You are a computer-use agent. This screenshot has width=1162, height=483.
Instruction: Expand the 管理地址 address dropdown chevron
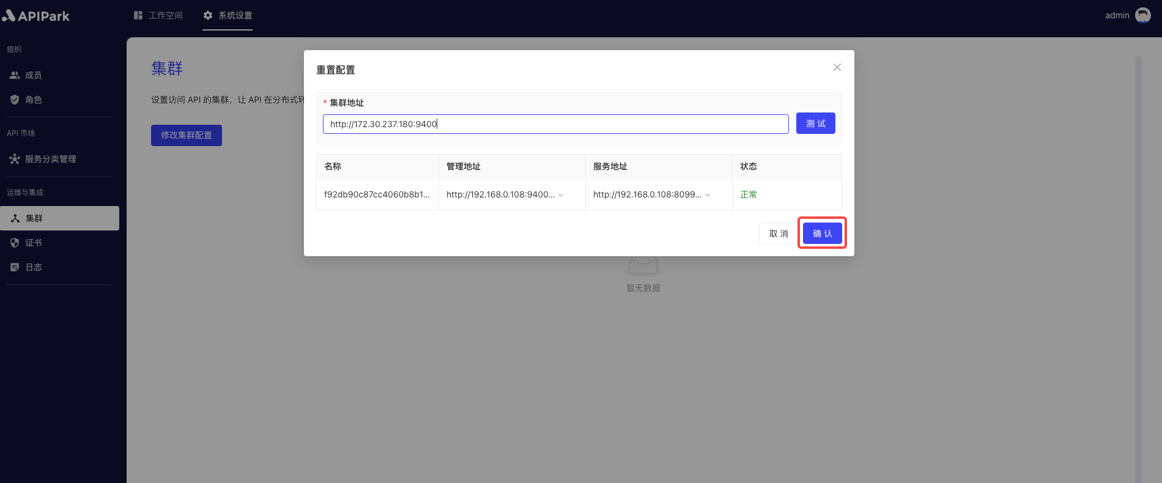[x=561, y=195]
